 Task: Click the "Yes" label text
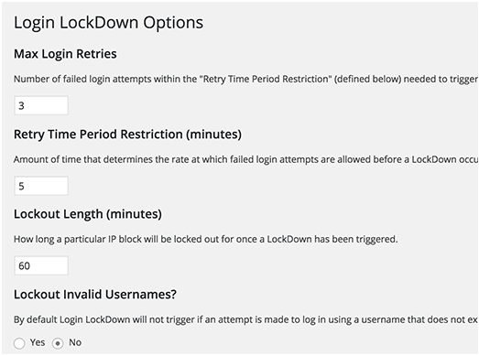click(x=38, y=342)
